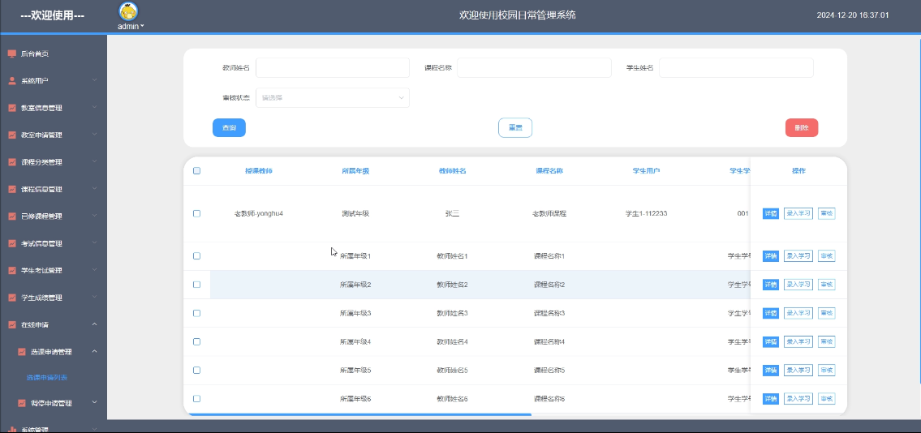Click the 所属年级 column header

pyautogui.click(x=355, y=171)
